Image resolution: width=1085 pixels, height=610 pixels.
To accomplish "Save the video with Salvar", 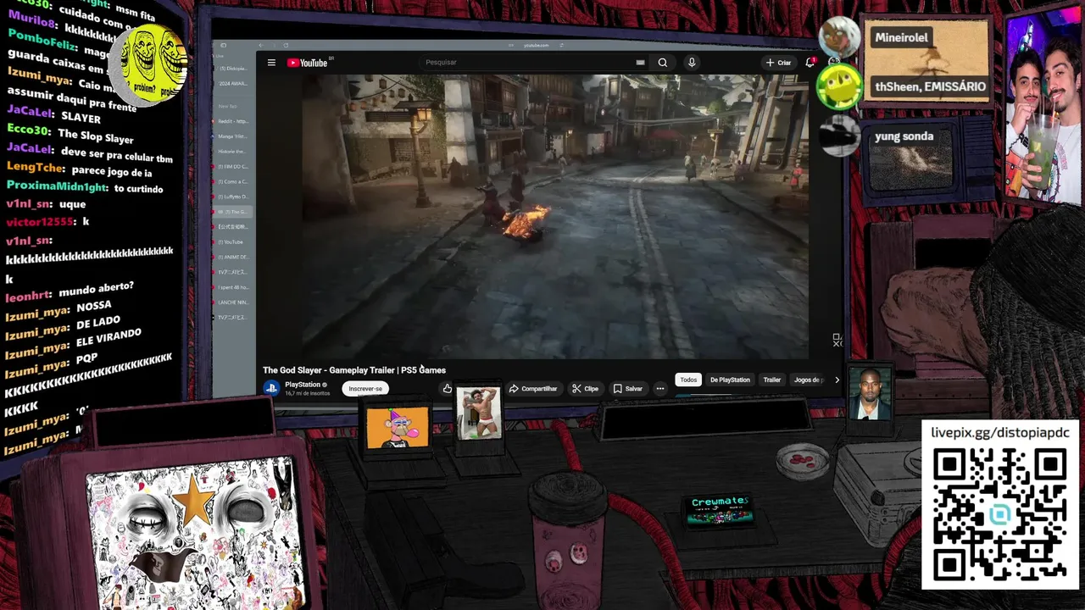I will pyautogui.click(x=628, y=389).
